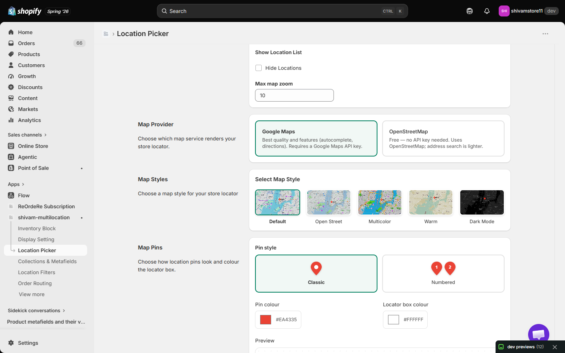Open the ReOrdeRe Subscription app
565x353 pixels.
[x=46, y=206]
